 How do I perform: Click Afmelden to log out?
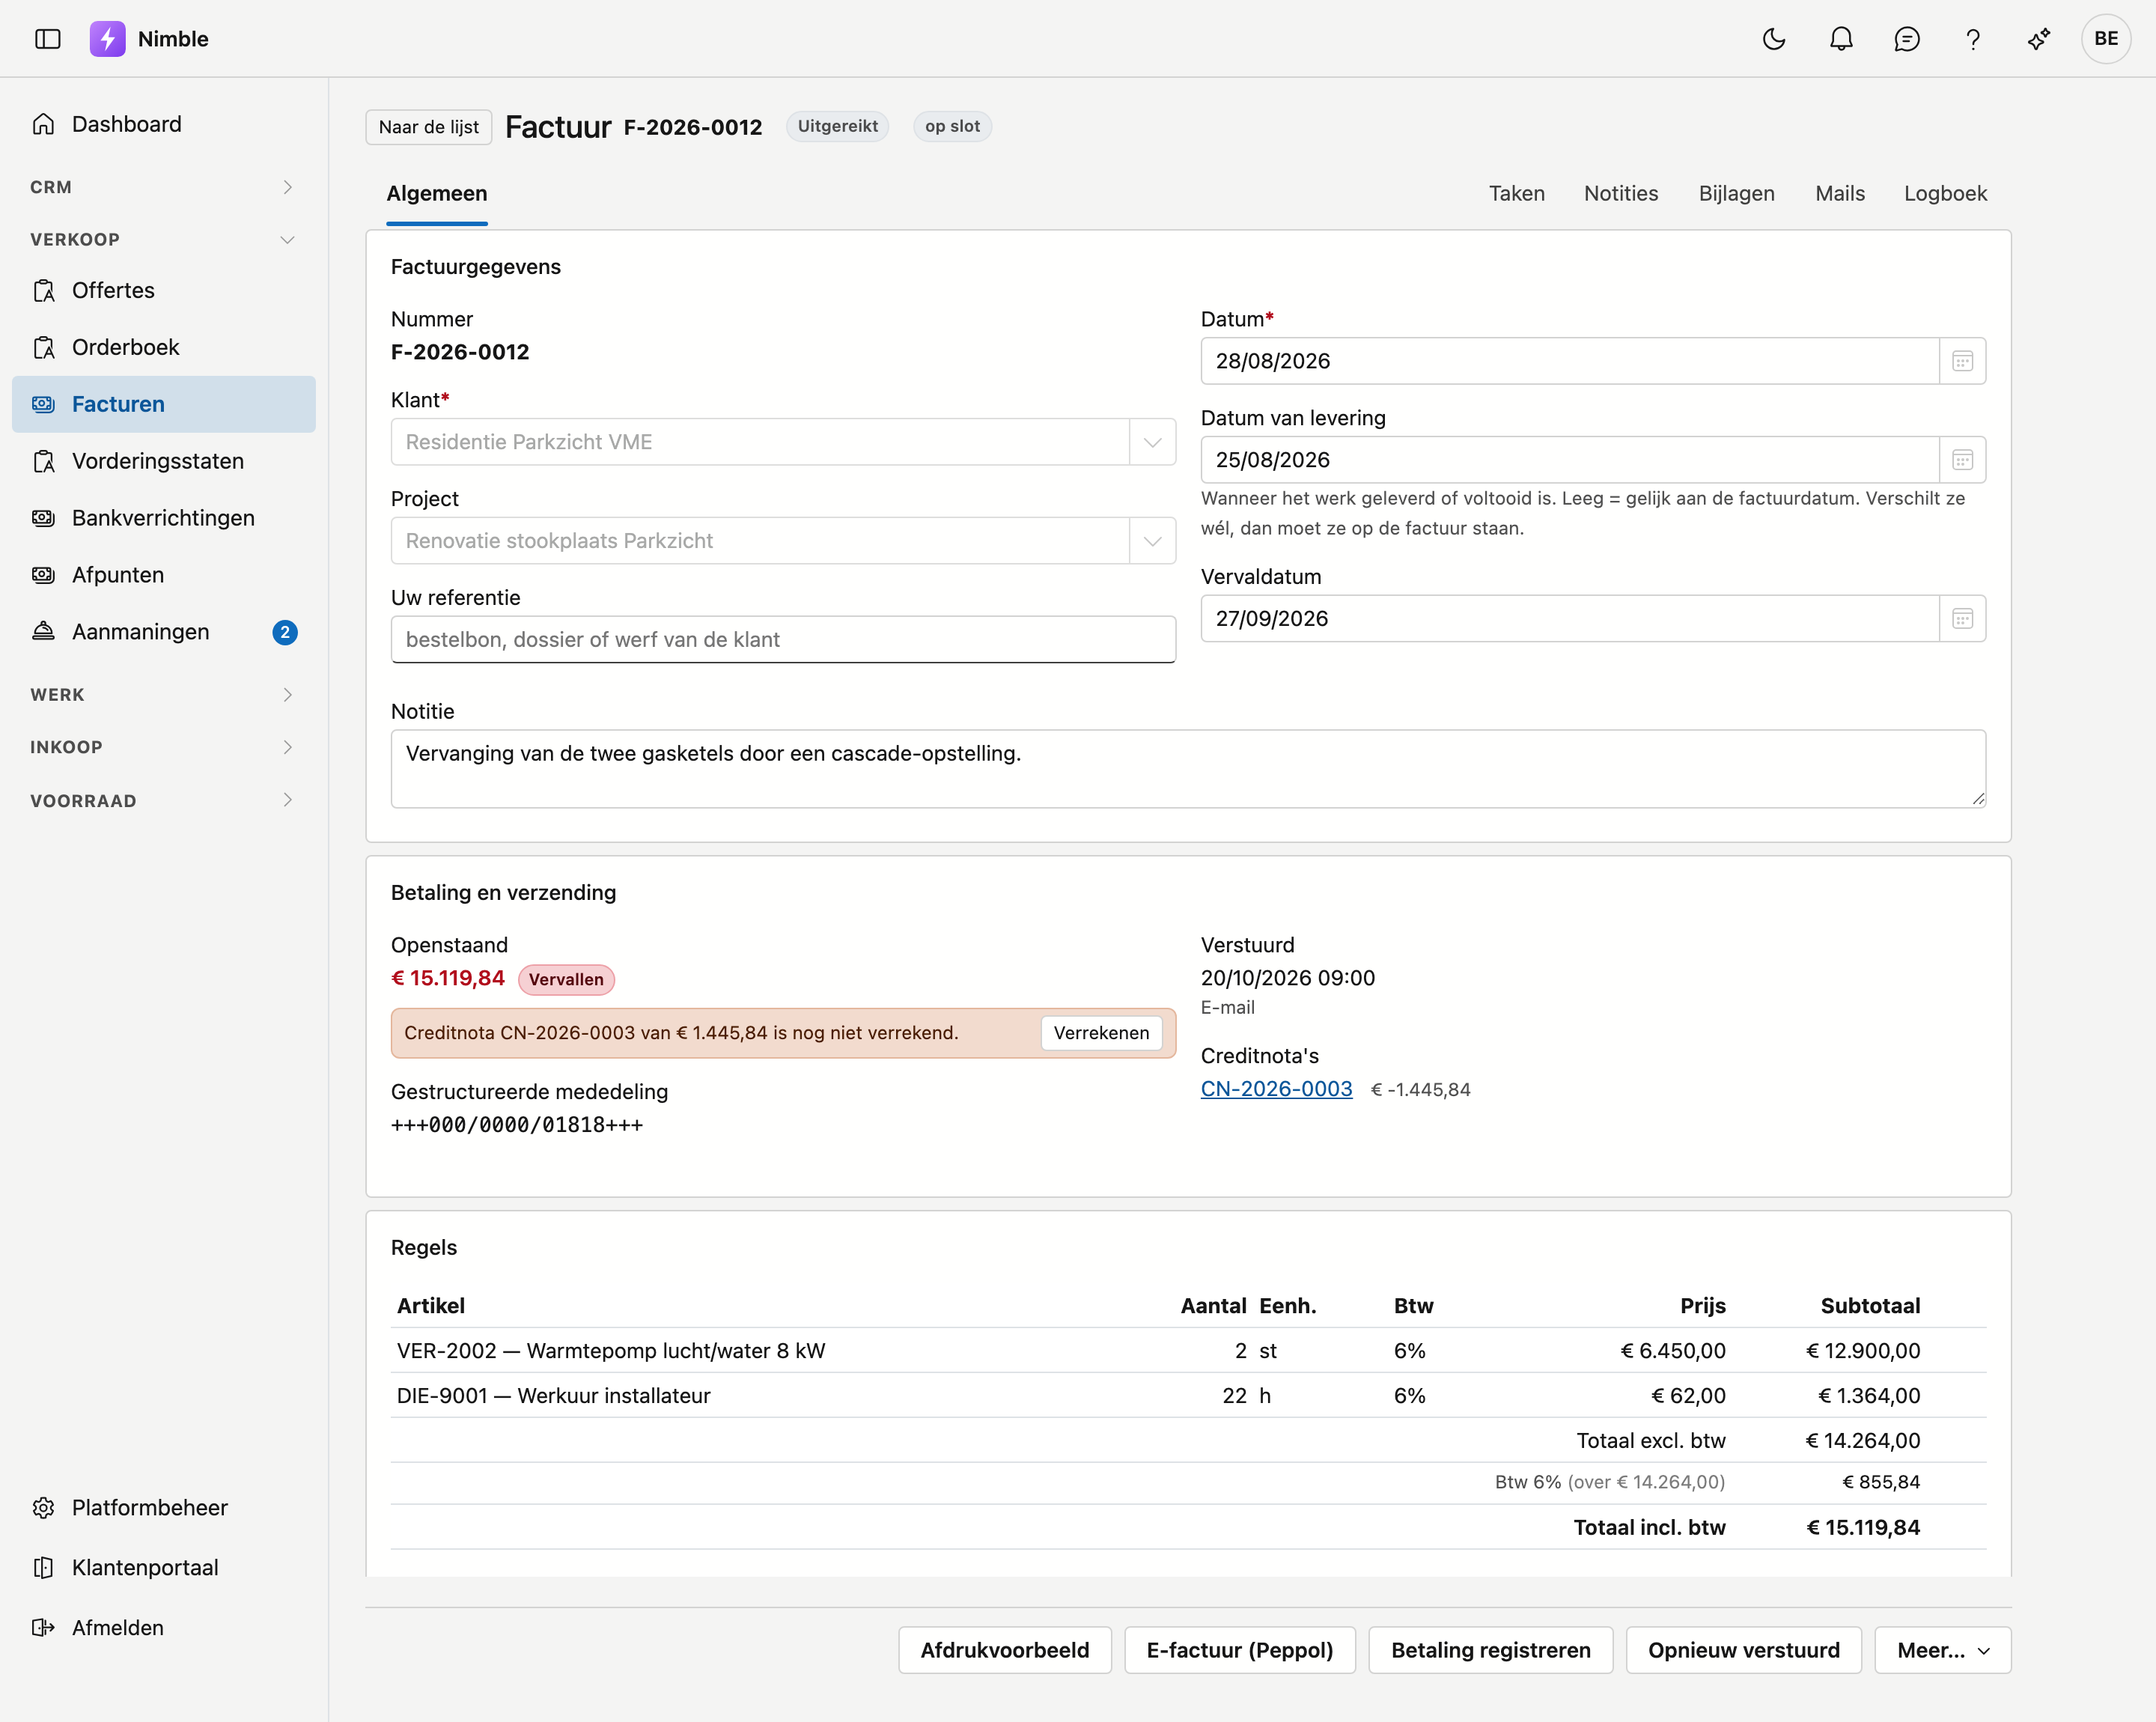coord(164,1627)
